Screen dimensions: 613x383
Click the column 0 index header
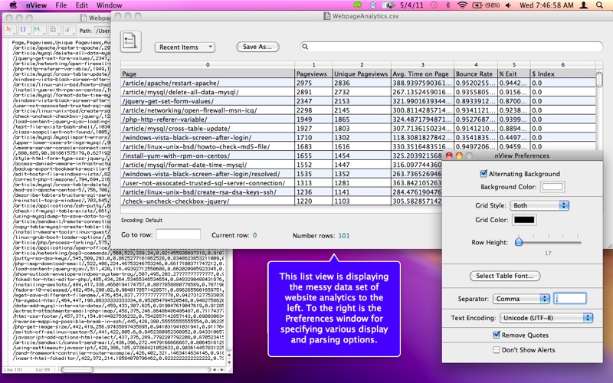[207, 64]
